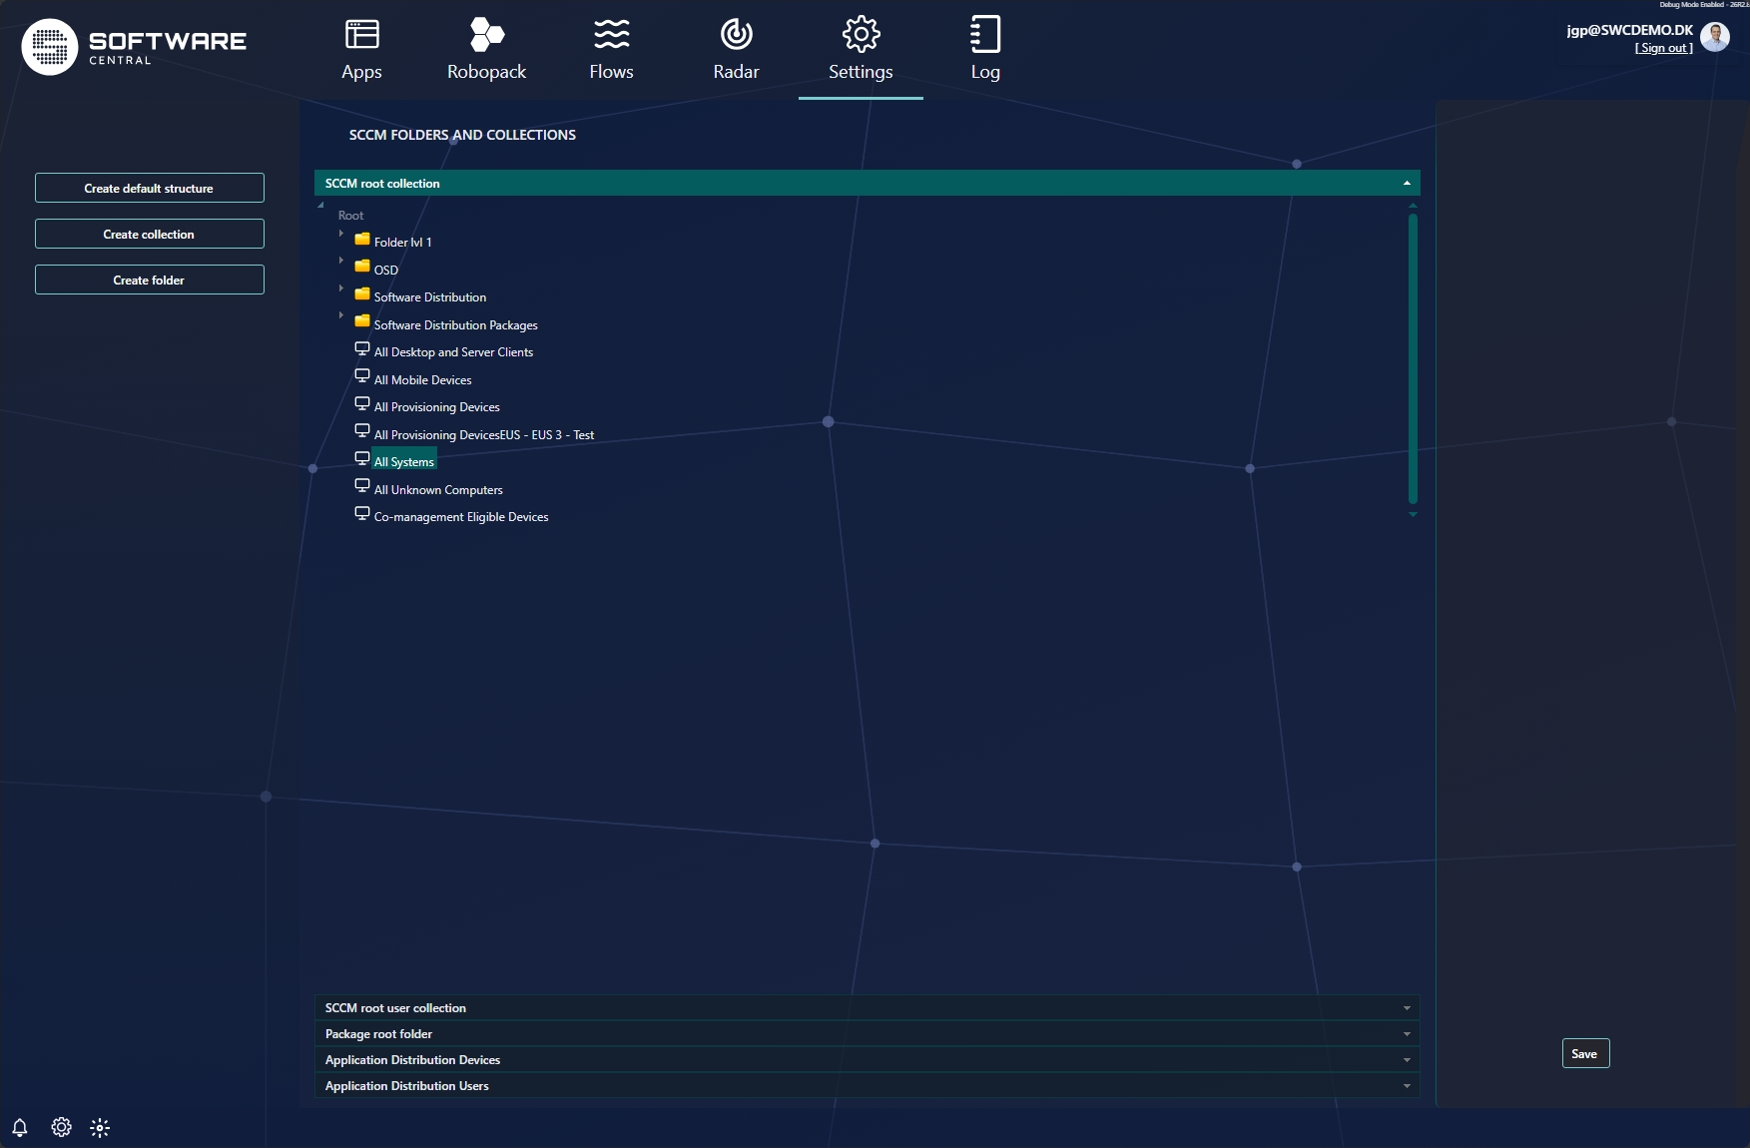Click the jgp@SWCDEMO.DK account name

[x=1629, y=30]
